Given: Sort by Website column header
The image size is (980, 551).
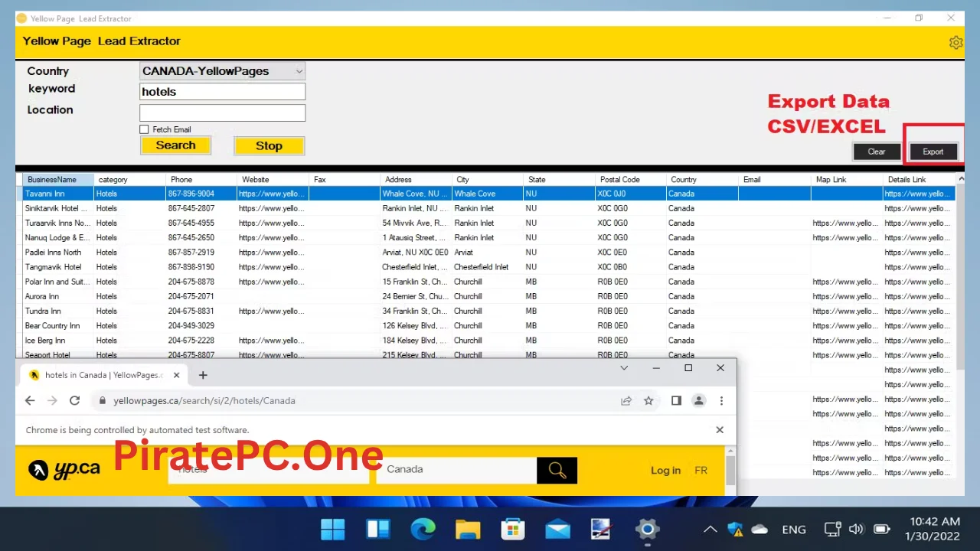Looking at the screenshot, I should coord(273,179).
